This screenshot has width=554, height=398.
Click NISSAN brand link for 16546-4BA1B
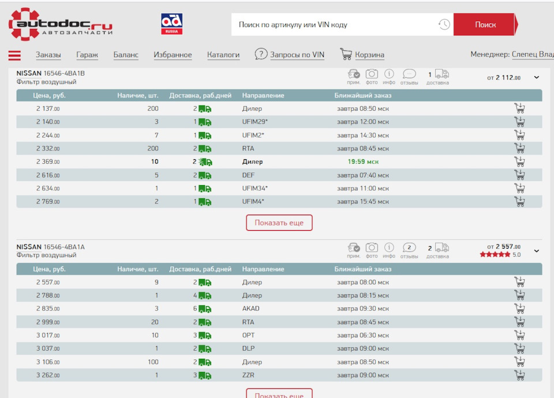click(x=29, y=73)
